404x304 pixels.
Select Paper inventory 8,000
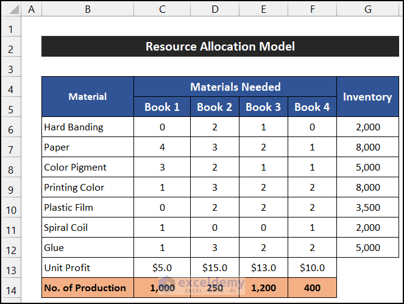[x=368, y=147]
